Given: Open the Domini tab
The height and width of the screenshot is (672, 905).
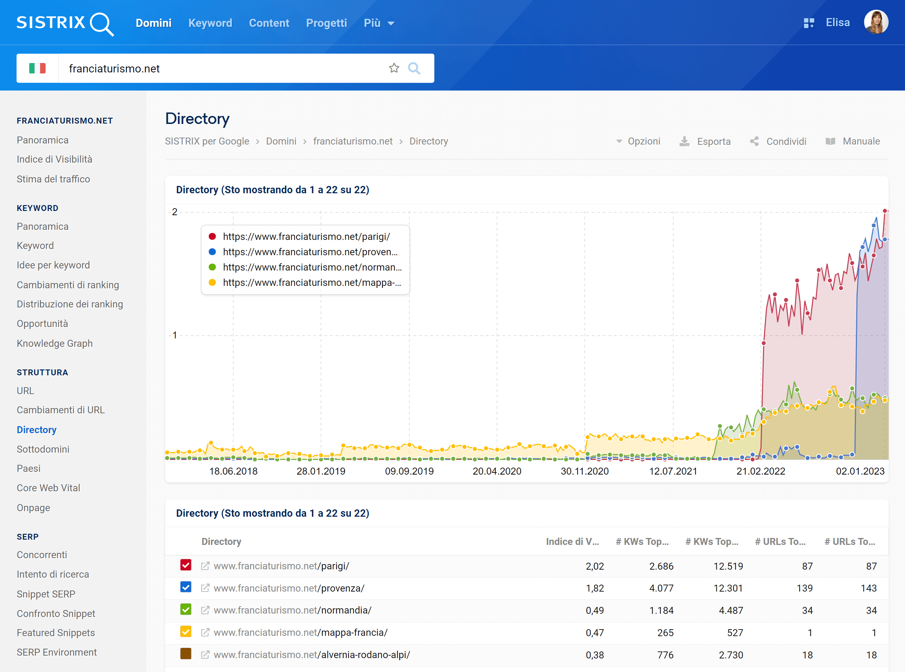Looking at the screenshot, I should pos(153,23).
